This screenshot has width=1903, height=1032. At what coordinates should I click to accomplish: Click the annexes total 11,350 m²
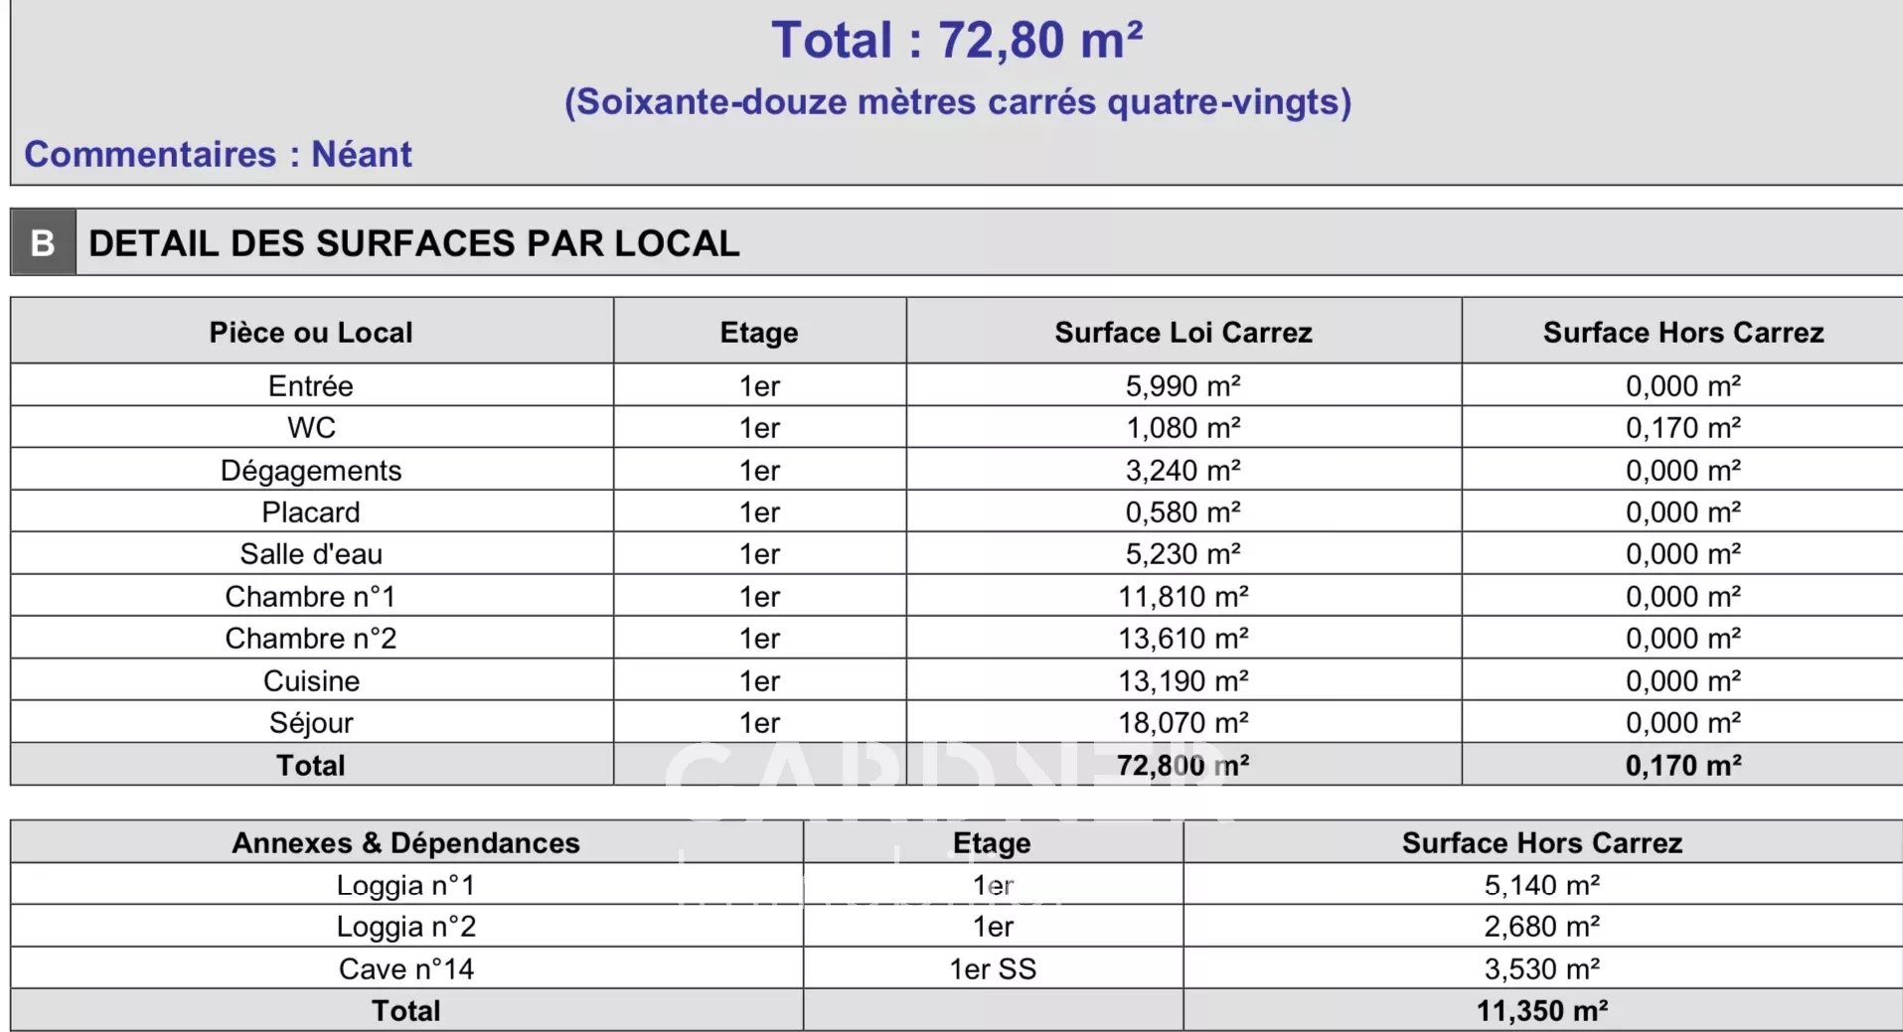[x=1541, y=1010]
